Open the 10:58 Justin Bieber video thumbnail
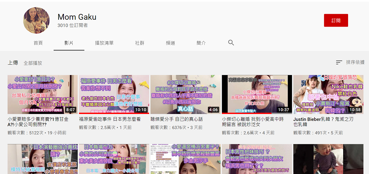This screenshot has height=174, width=369. tap(328, 94)
